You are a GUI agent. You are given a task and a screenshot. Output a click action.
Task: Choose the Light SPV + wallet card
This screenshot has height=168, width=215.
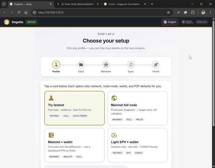coord(137,145)
